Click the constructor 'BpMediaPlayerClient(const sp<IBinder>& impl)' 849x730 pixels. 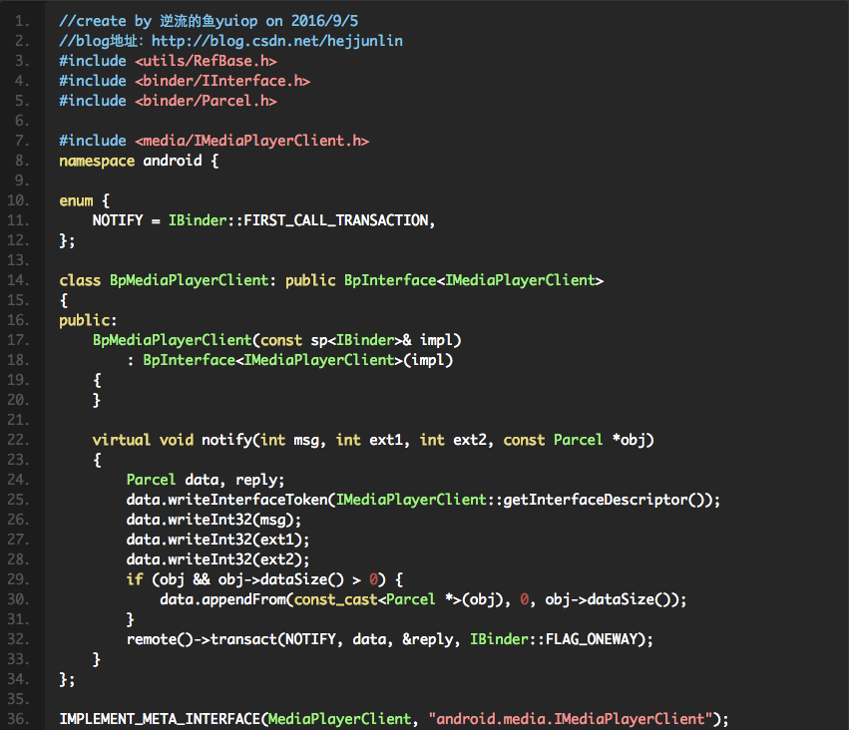pos(276,340)
